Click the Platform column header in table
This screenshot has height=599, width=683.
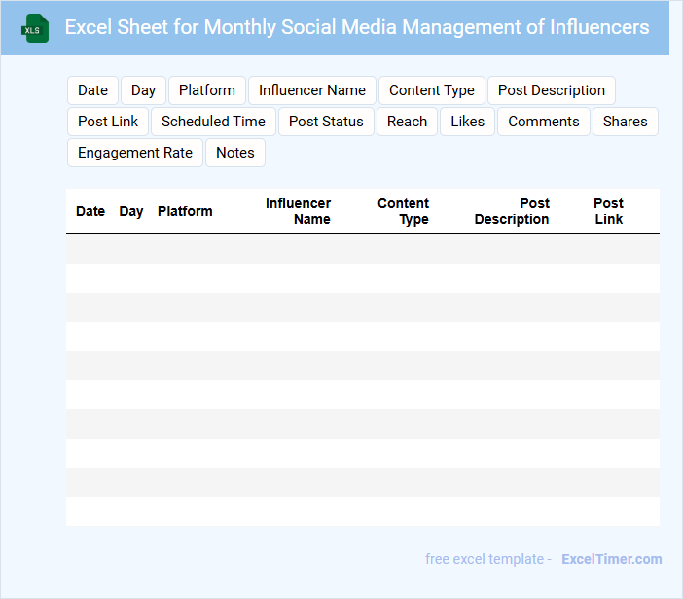(x=185, y=211)
